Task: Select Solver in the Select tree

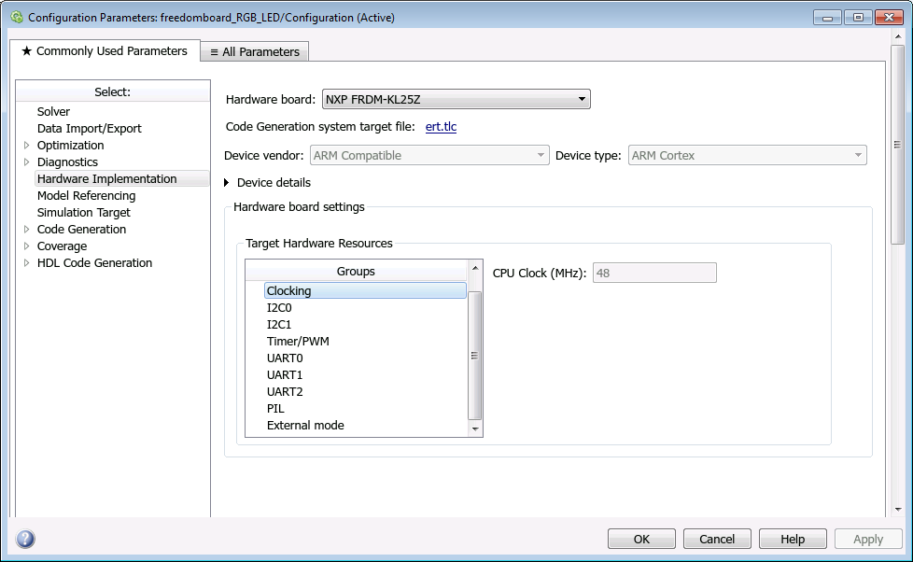Action: (53, 112)
